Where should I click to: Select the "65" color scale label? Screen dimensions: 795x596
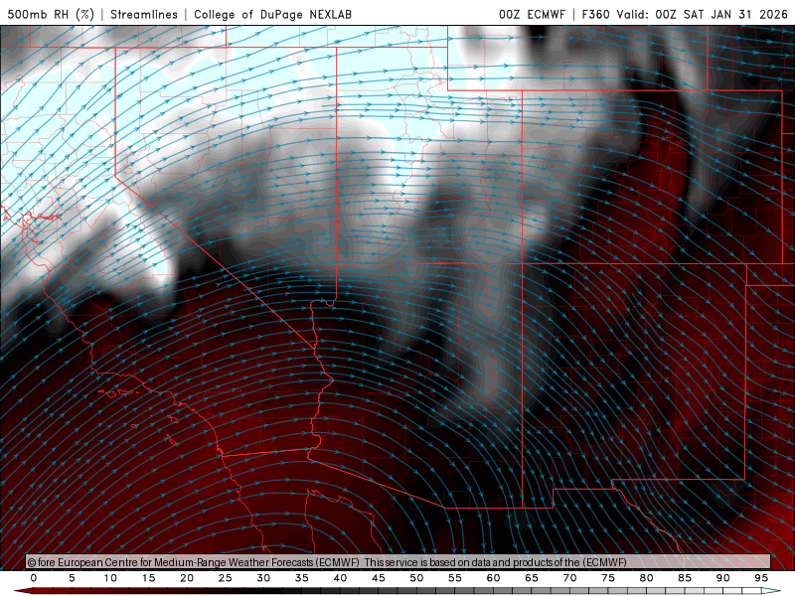click(x=532, y=578)
